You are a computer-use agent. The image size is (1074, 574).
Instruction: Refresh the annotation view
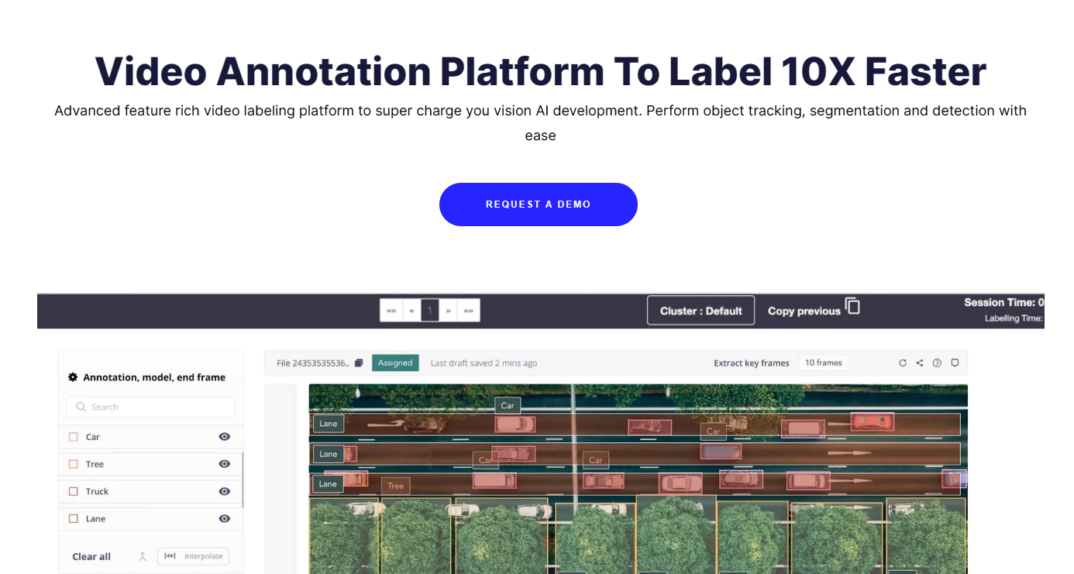point(903,363)
